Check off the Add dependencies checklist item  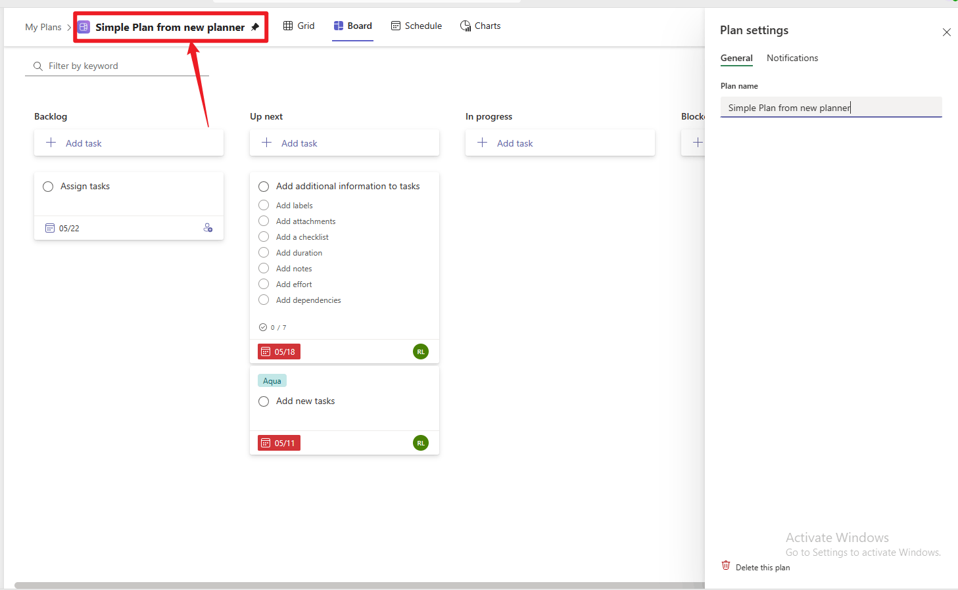point(264,300)
